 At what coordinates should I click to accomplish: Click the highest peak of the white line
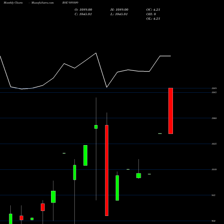point(96,53)
